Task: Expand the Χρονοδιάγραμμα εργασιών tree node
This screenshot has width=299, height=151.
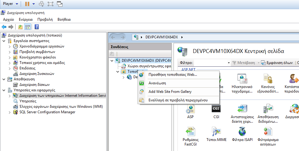Action: point(9,46)
